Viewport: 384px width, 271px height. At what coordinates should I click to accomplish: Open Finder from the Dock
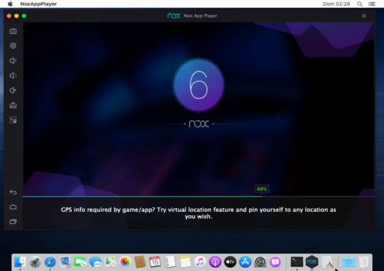(x=20, y=262)
